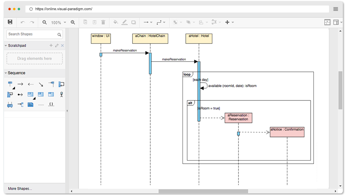Select the fragment shape in middle of second row

(x=41, y=94)
